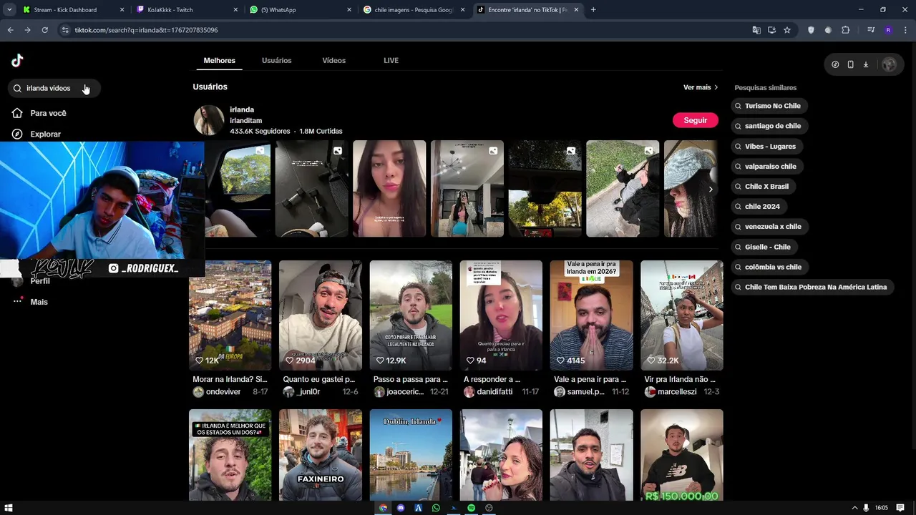Open the TikTok logo home link

(x=17, y=61)
